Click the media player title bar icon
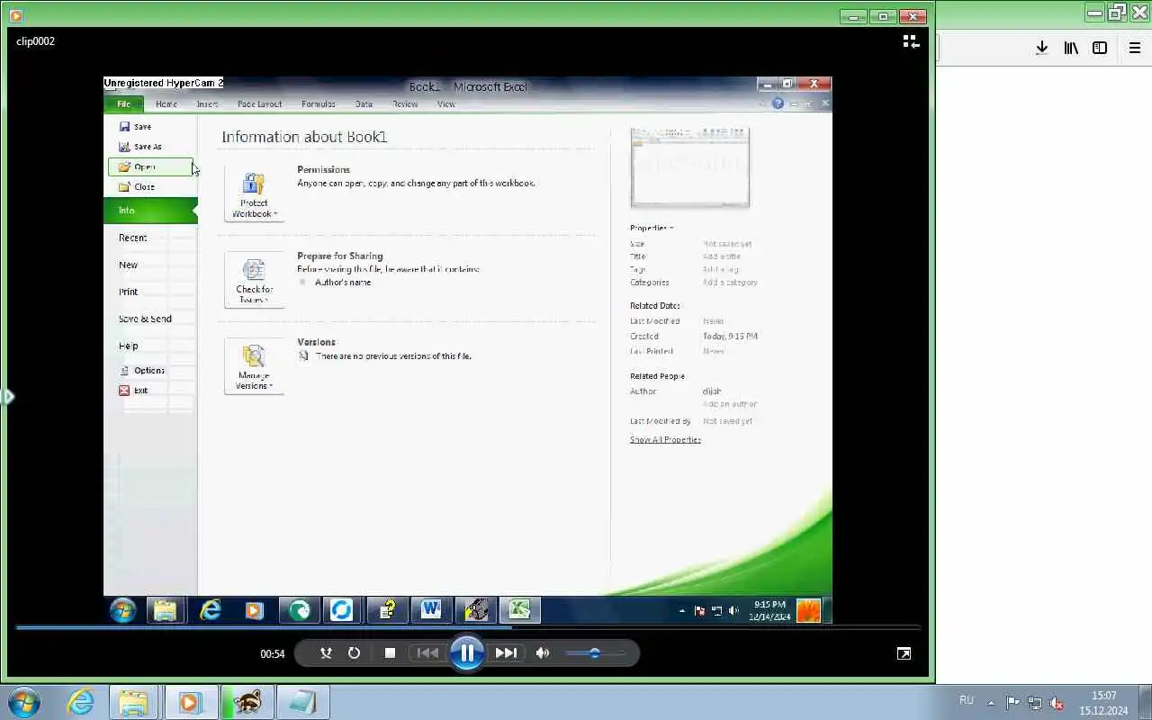 (x=15, y=15)
